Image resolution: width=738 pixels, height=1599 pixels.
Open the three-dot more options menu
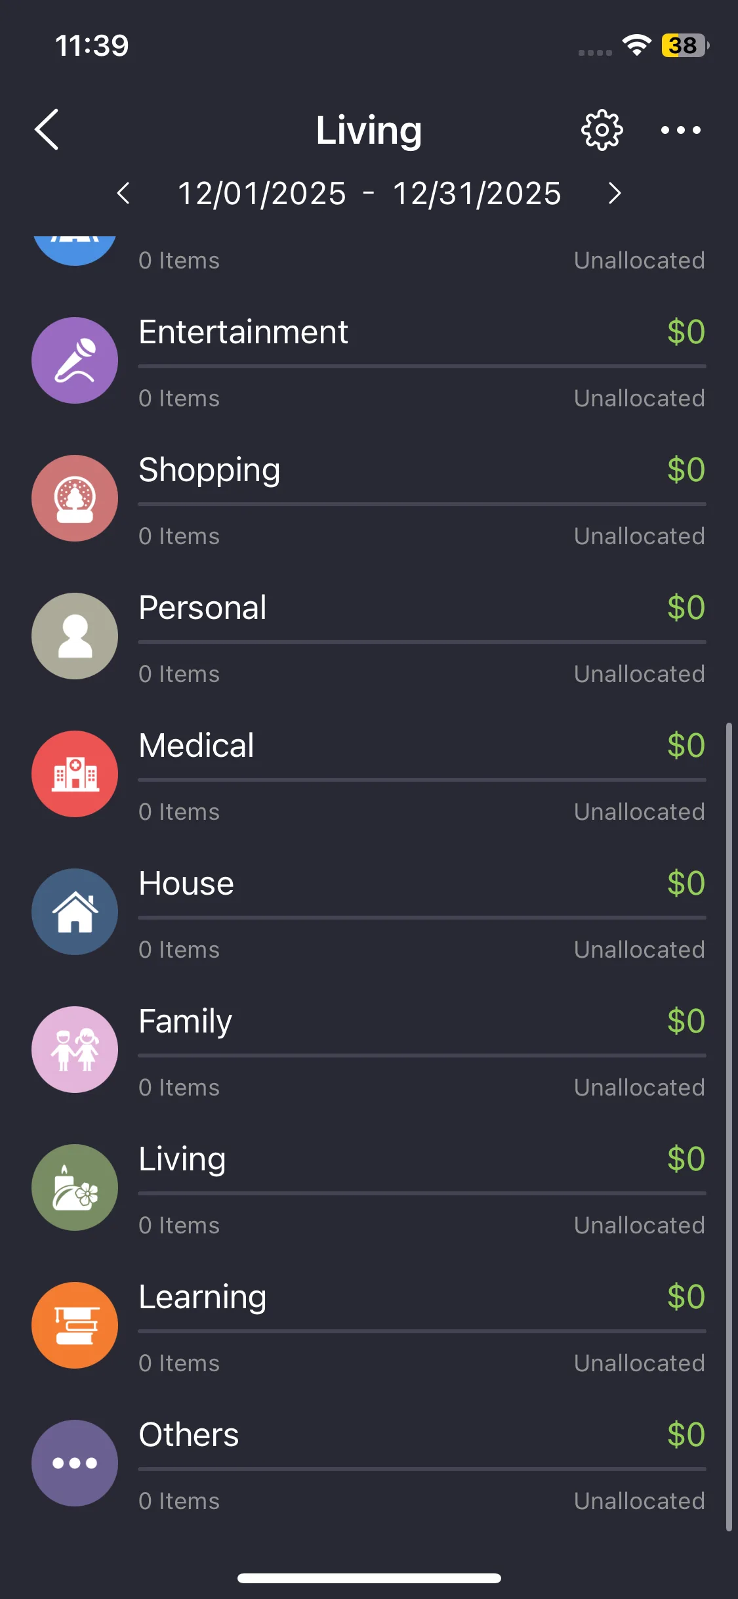(680, 130)
